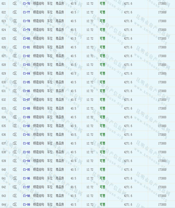
Task: Open the C1-99 unit link
Action: point(26,205)
